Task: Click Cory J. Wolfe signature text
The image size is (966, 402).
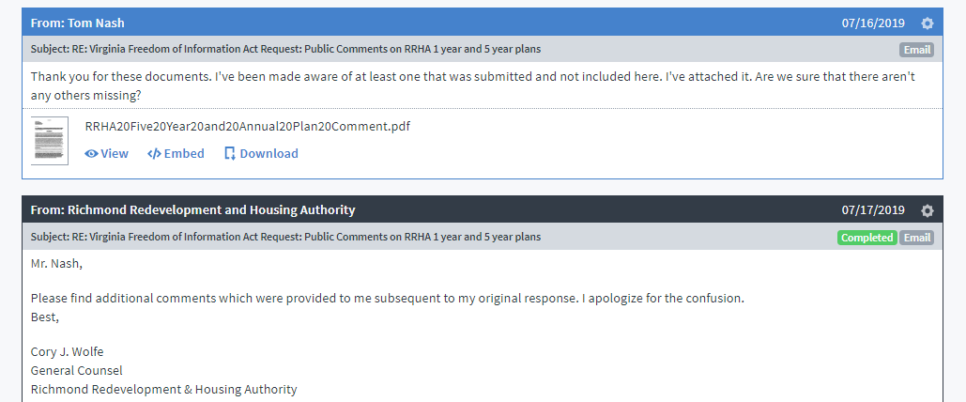Action: point(68,352)
